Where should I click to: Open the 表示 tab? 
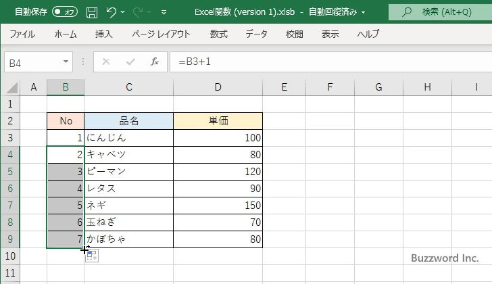tap(330, 34)
